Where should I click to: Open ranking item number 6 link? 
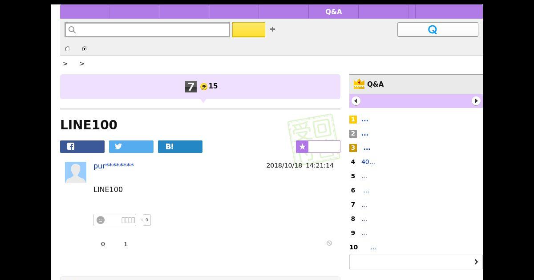coord(366,191)
